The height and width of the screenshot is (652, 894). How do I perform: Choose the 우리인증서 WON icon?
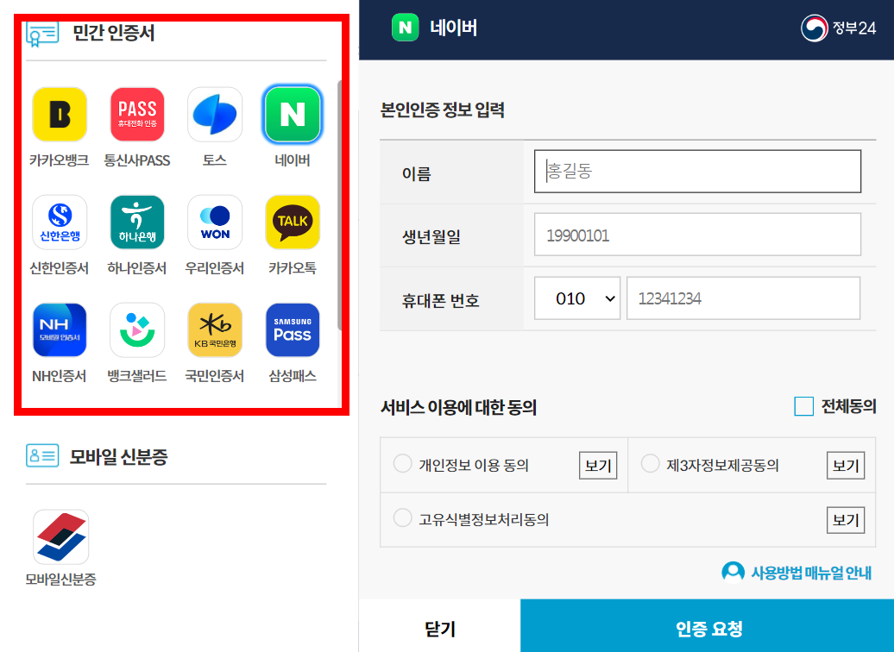(214, 222)
